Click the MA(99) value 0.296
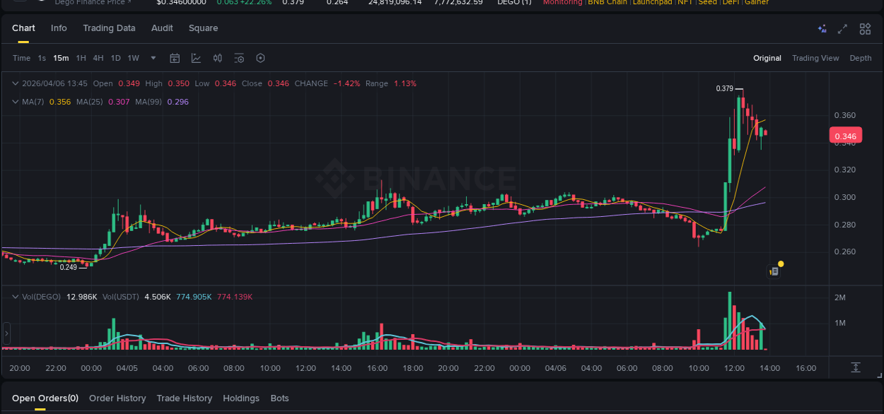This screenshot has width=884, height=414. click(178, 102)
